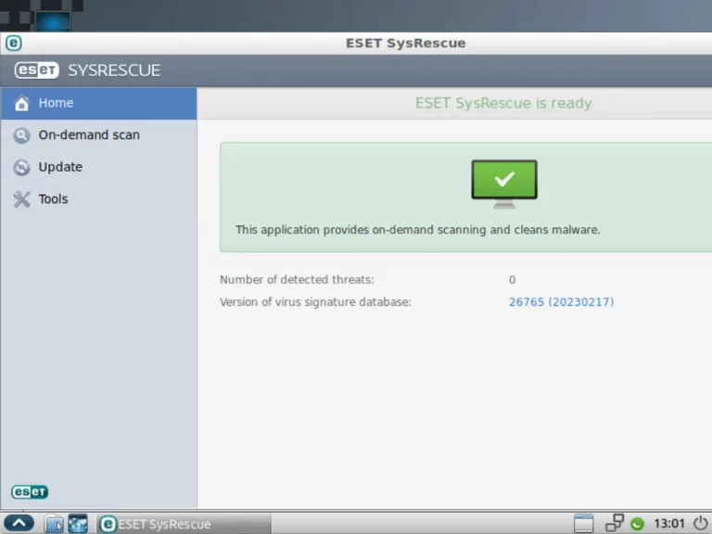Click the detected threats value 0
The height and width of the screenshot is (534, 712).
click(x=512, y=280)
